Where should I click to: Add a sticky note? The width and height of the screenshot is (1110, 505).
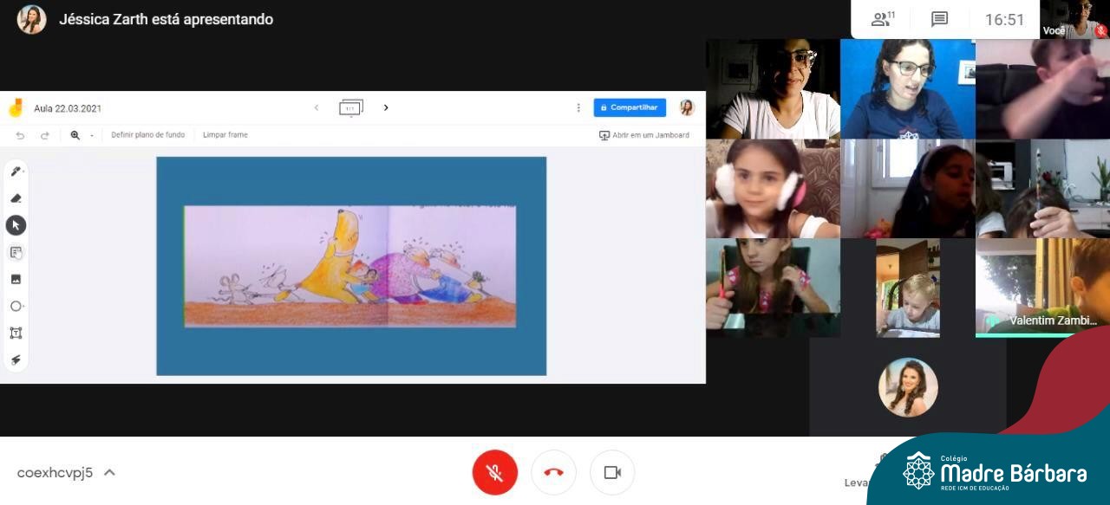click(16, 252)
